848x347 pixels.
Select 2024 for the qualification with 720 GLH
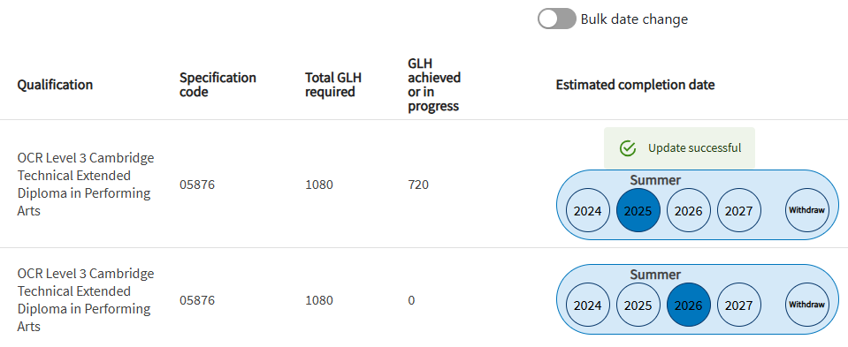pyautogui.click(x=588, y=210)
